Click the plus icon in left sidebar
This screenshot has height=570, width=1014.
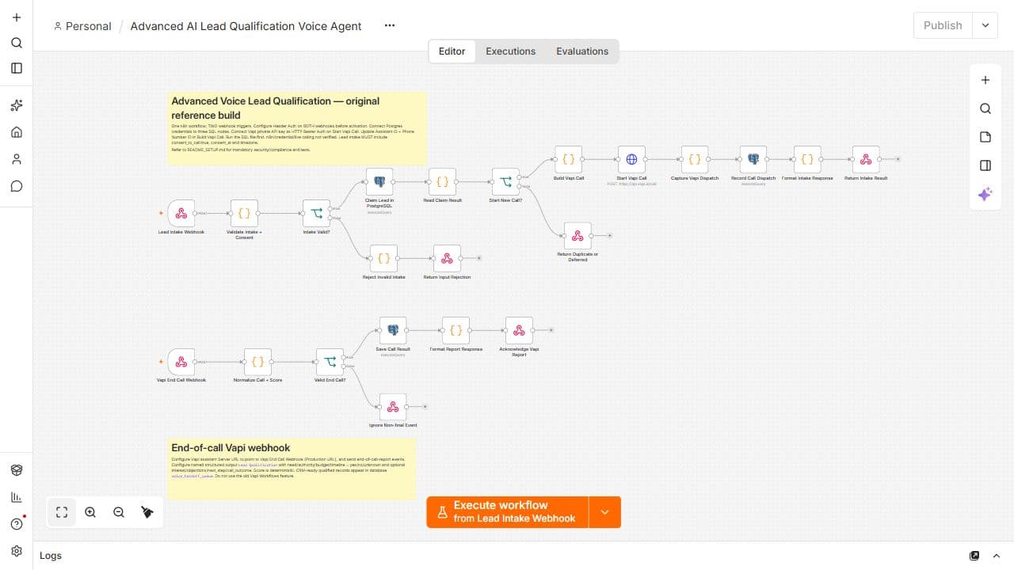(17, 17)
